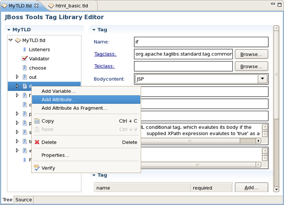284x205 pixels.
Task: Choose Add Attribute... from context menu
Action: 86,100
